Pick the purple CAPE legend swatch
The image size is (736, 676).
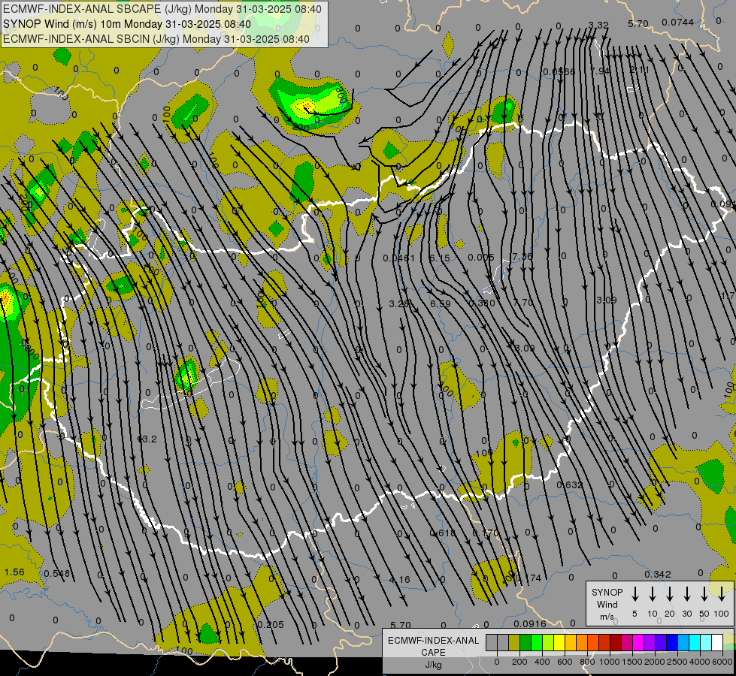click(649, 642)
